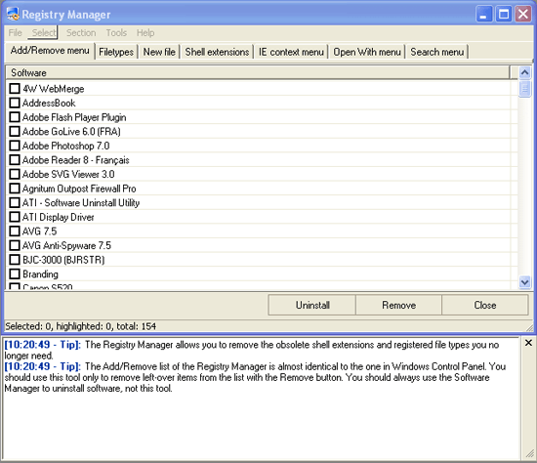
Task: Open the File menu
Action: pos(16,33)
